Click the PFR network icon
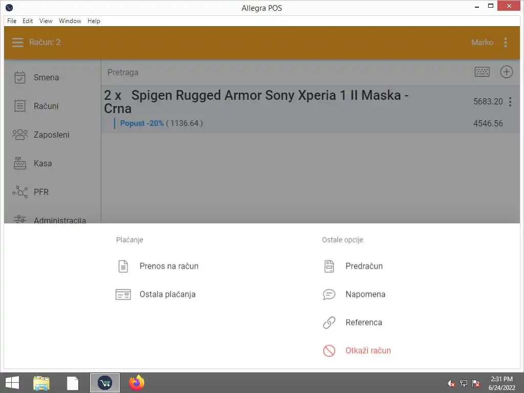524x393 pixels. pos(20,192)
